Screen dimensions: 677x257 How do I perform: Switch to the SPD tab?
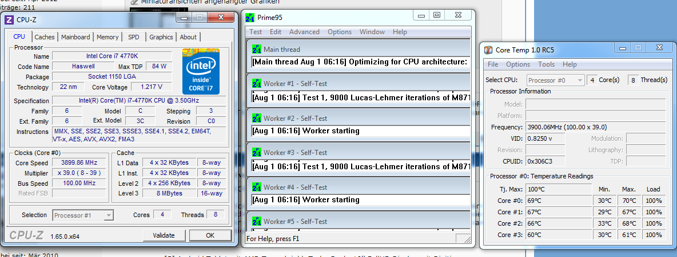pos(134,37)
